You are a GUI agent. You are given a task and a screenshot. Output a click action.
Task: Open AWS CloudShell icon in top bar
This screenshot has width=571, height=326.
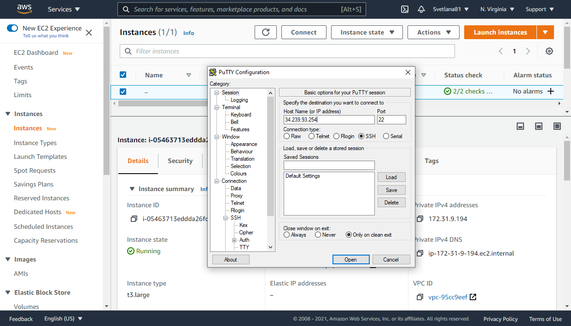coord(405,9)
